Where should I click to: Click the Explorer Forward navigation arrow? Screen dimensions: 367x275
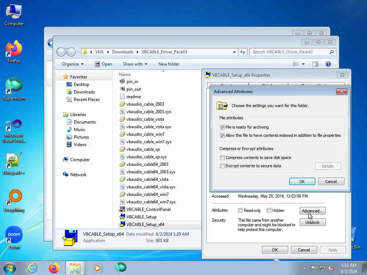click(71, 52)
